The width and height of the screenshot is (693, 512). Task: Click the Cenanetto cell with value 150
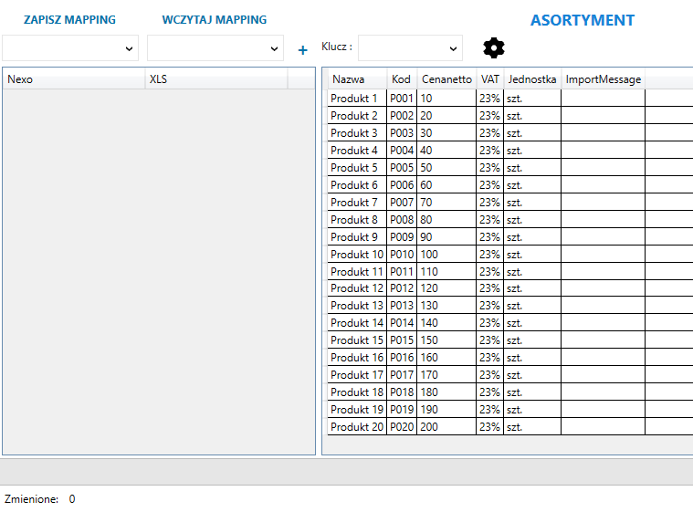446,340
